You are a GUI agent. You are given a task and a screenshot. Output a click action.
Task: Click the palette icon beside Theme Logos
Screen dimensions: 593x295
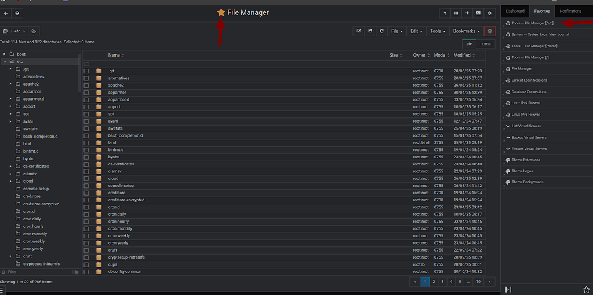pos(508,171)
